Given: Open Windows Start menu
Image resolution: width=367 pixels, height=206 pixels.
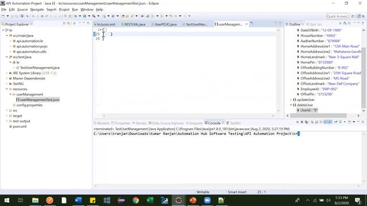Looking at the screenshot, I should pos(7,200).
